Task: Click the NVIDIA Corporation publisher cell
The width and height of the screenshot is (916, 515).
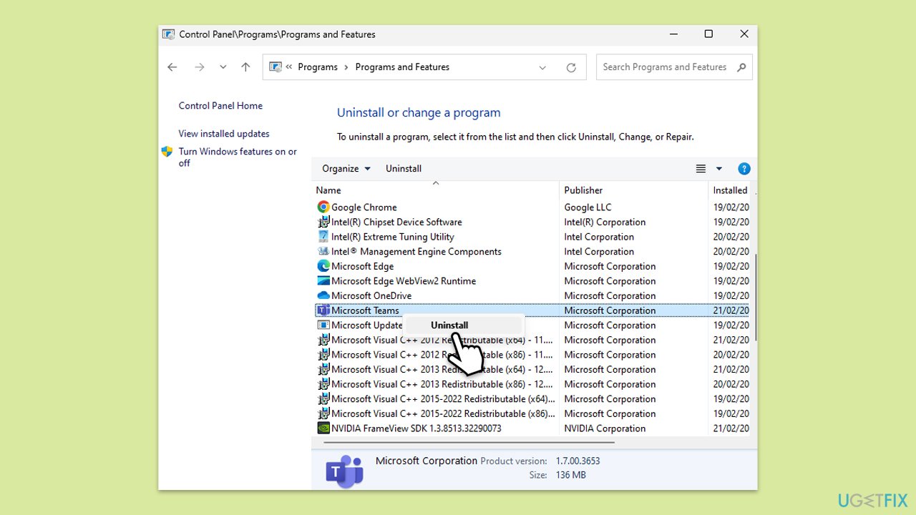Action: click(605, 428)
